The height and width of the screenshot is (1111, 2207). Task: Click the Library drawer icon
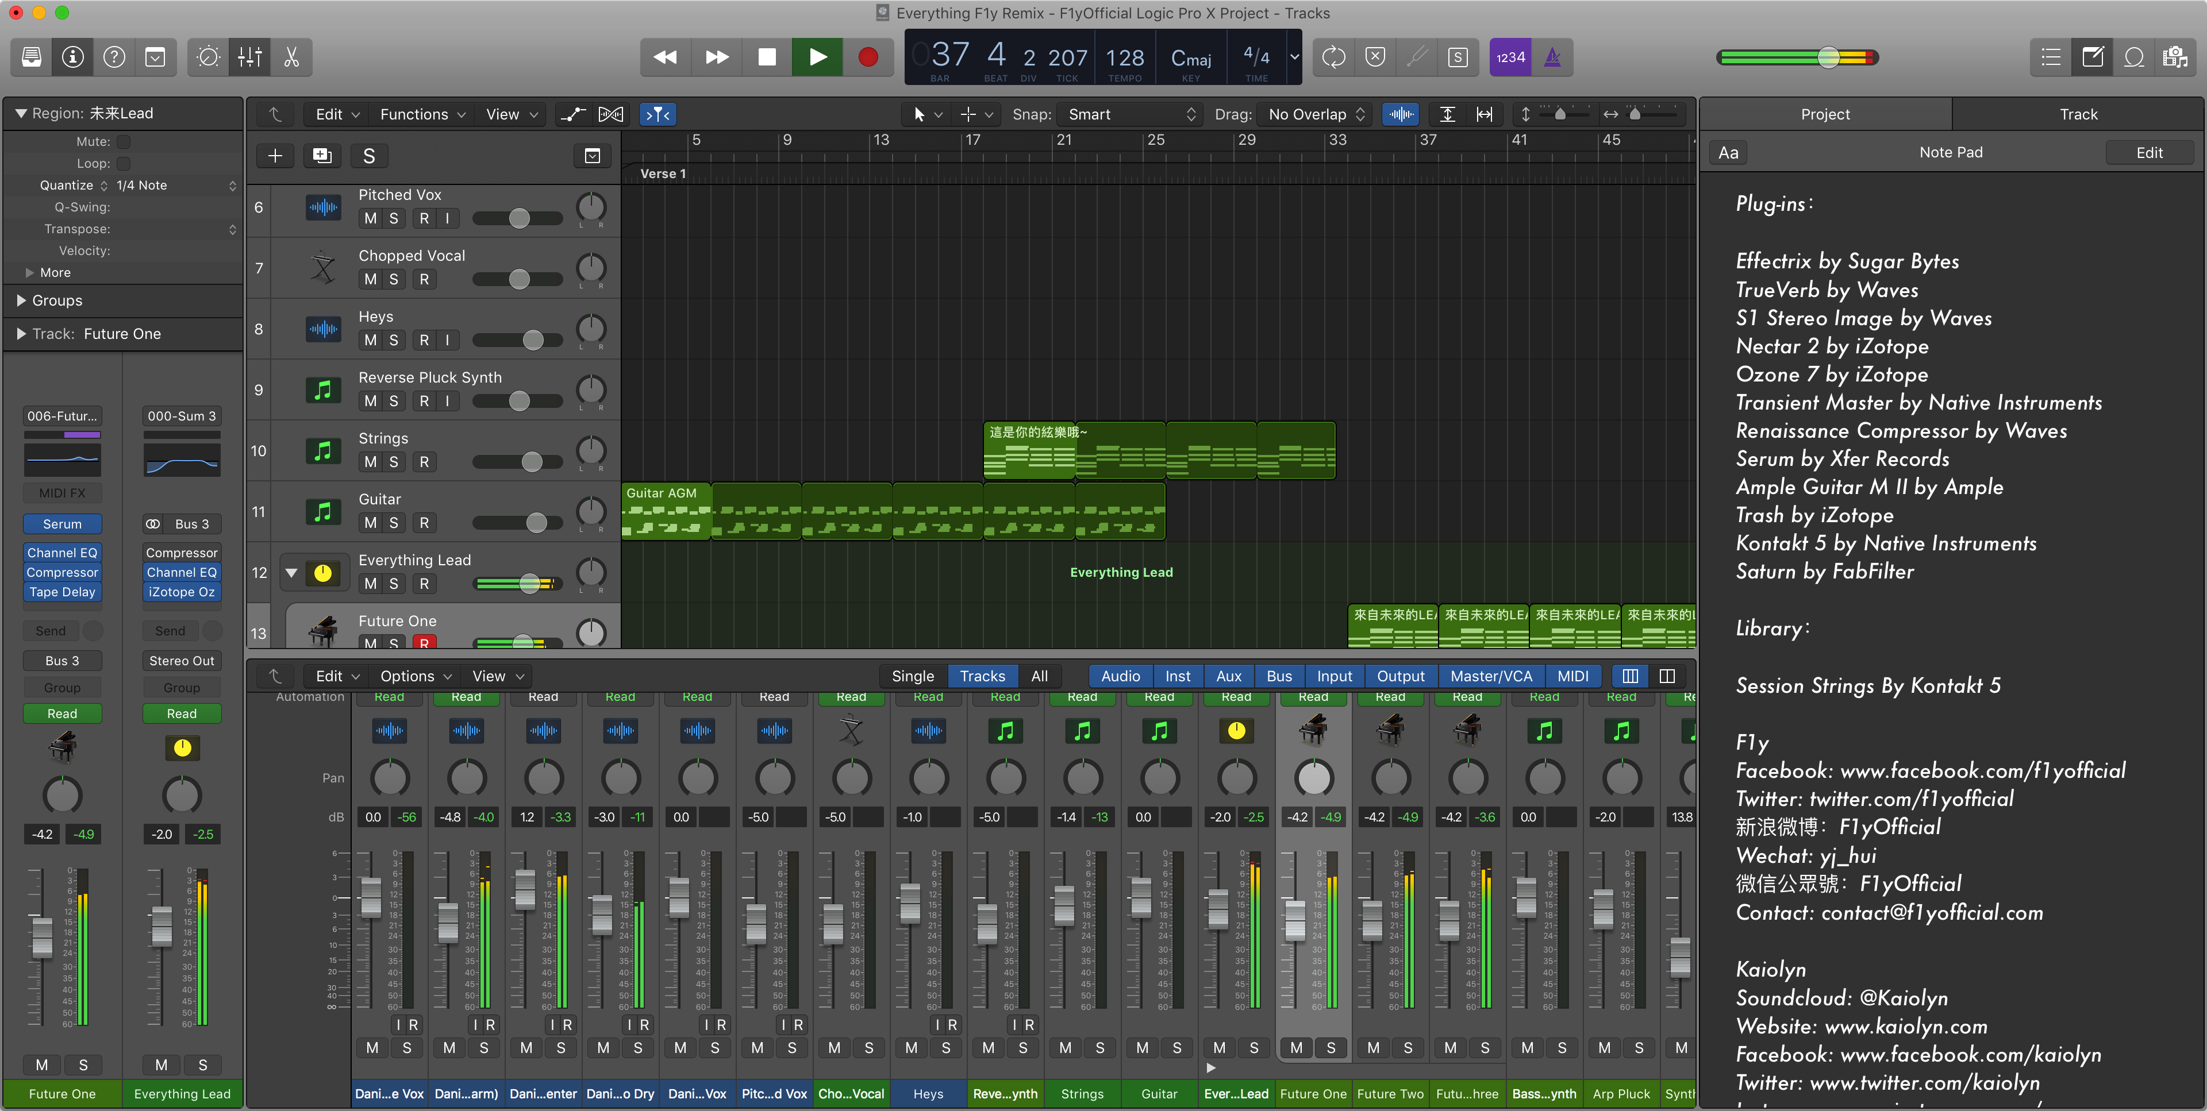(32, 57)
